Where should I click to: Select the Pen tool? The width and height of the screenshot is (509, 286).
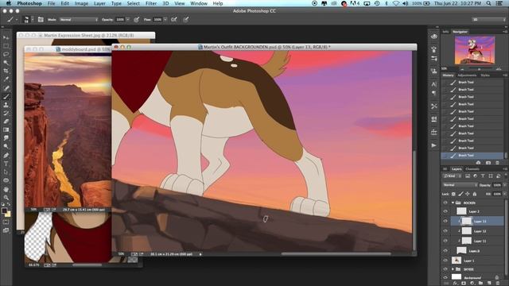pyautogui.click(x=6, y=156)
